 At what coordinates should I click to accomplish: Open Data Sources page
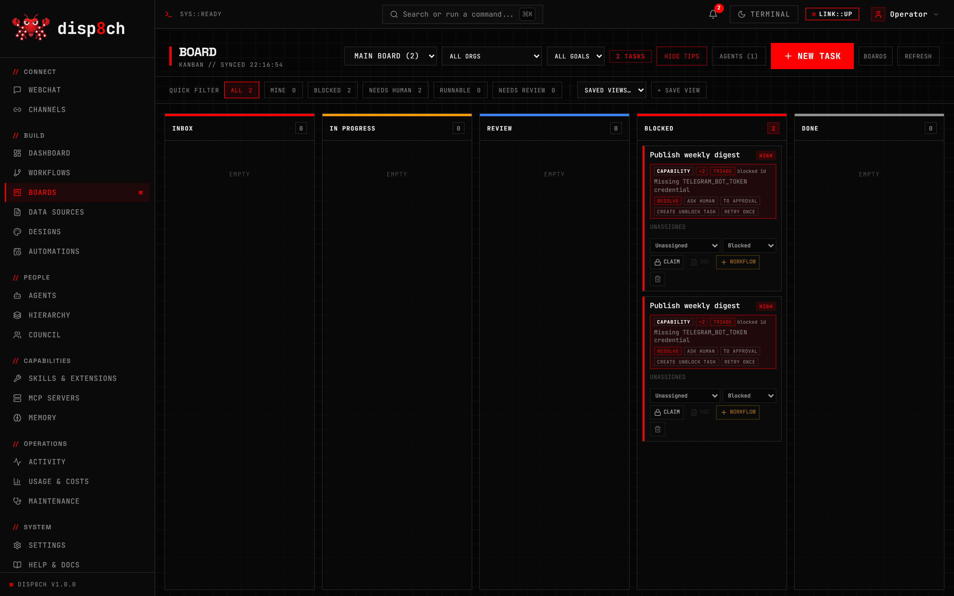77,212
